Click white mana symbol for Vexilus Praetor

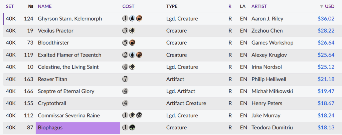pyautogui.click(x=132, y=31)
